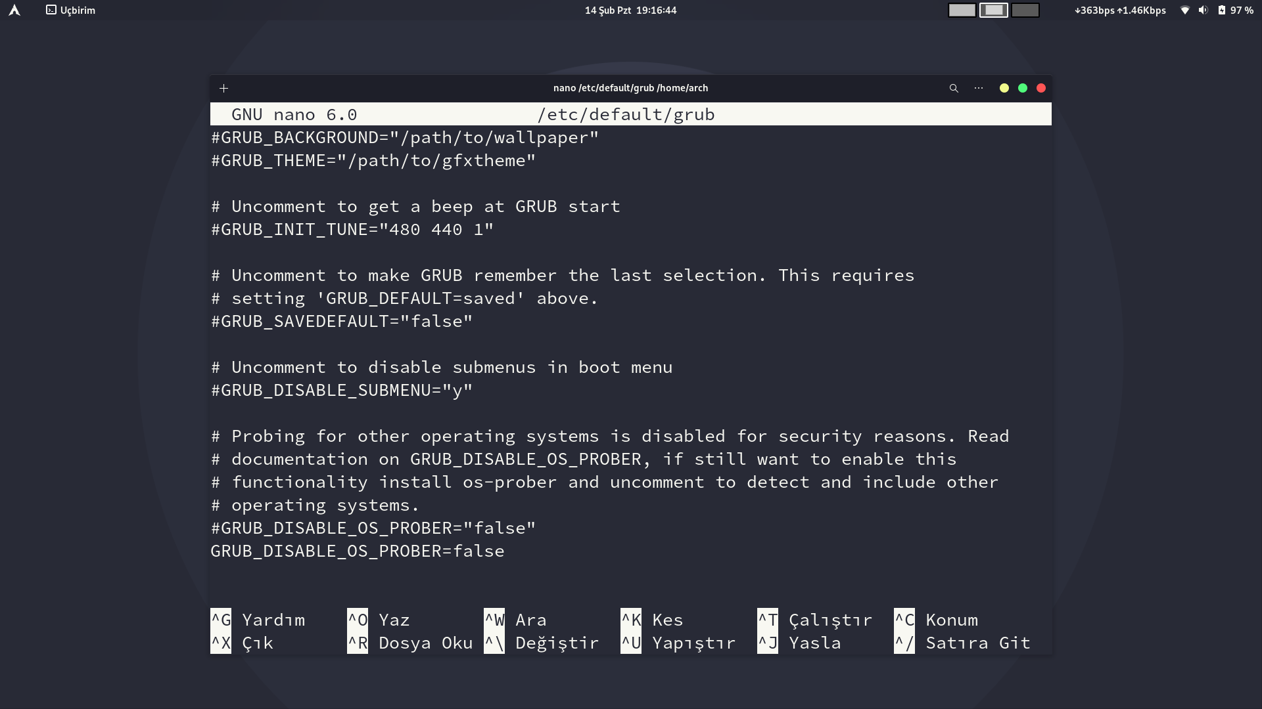Select the active second workspace box
Viewport: 1262px width, 709px height.
point(993,10)
